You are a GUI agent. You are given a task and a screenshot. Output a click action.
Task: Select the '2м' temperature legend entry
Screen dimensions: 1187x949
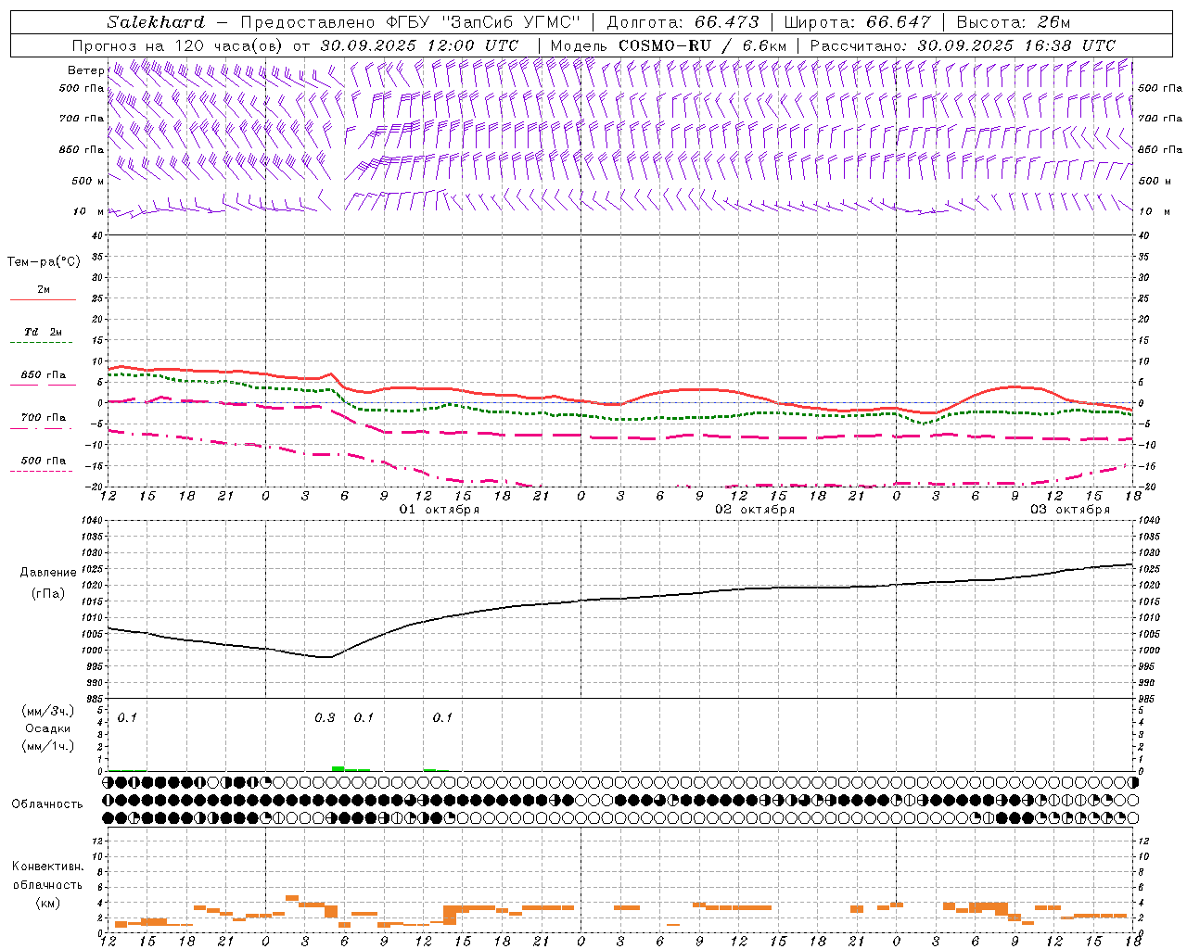click(44, 290)
